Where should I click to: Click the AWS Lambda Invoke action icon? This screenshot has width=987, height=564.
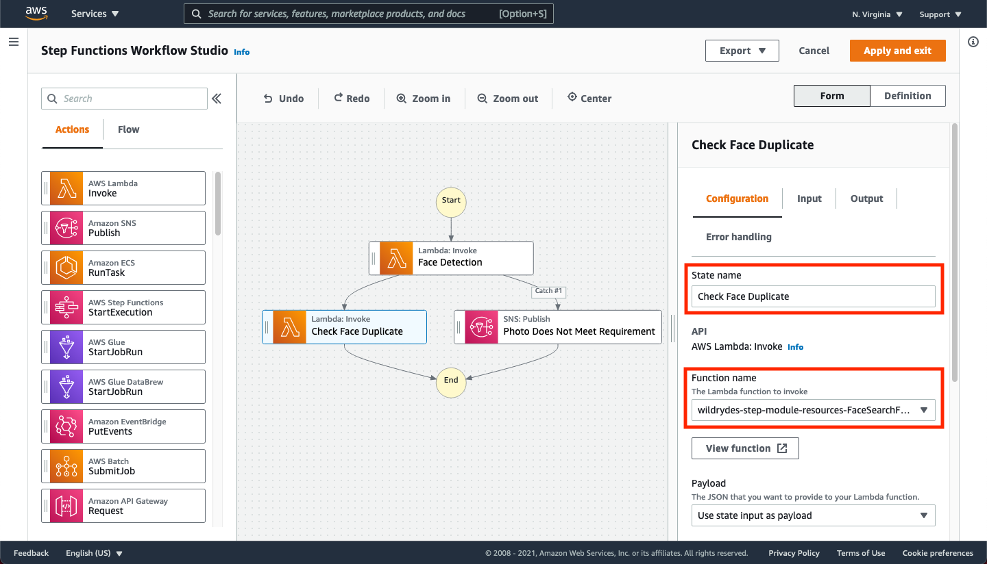(66, 188)
